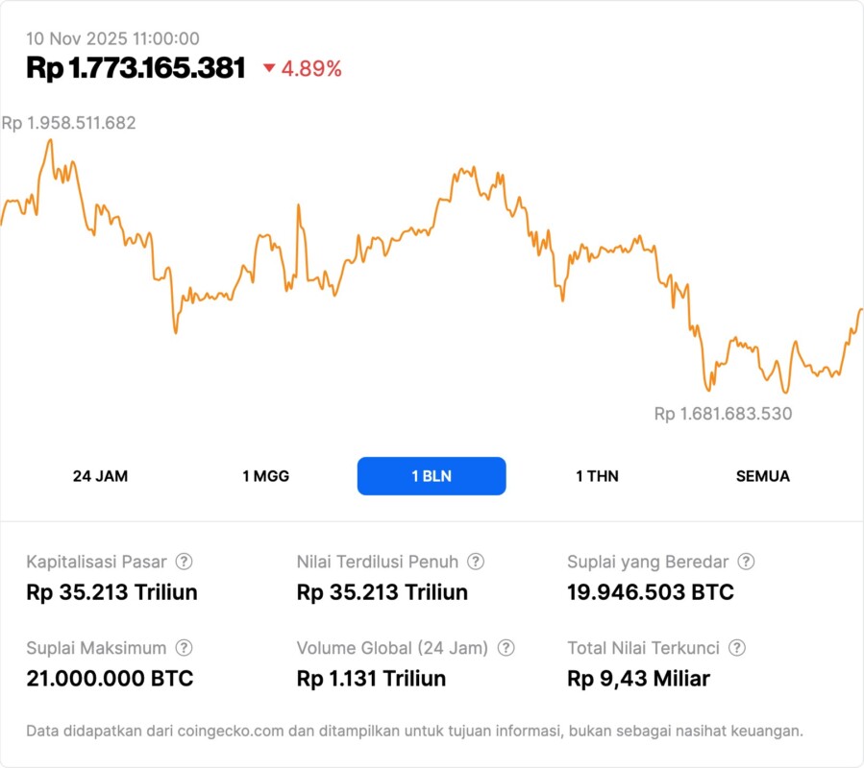Open tooltip beside Kapitalisasi Pasar label
This screenshot has width=864, height=768.
click(x=183, y=562)
